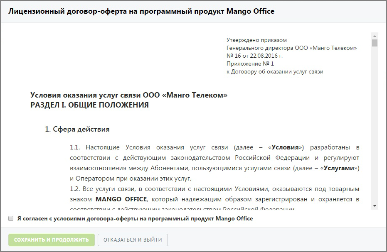Click the line Утверждено приказом
The height and width of the screenshot is (252, 387).
click(x=256, y=40)
